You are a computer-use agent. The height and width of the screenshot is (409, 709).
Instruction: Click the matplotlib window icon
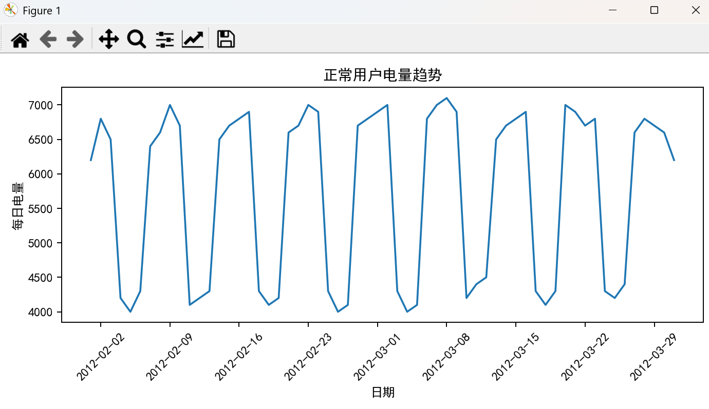tap(11, 10)
